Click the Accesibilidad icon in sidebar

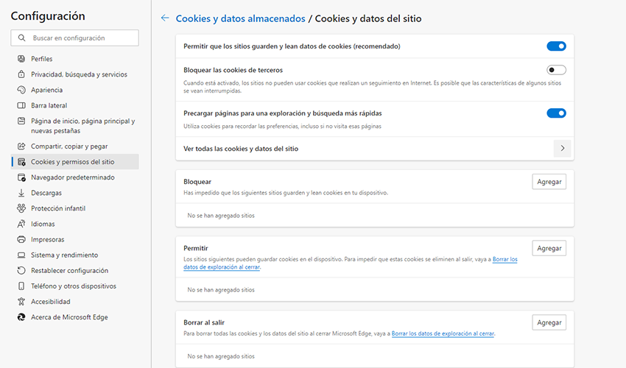pyautogui.click(x=21, y=302)
